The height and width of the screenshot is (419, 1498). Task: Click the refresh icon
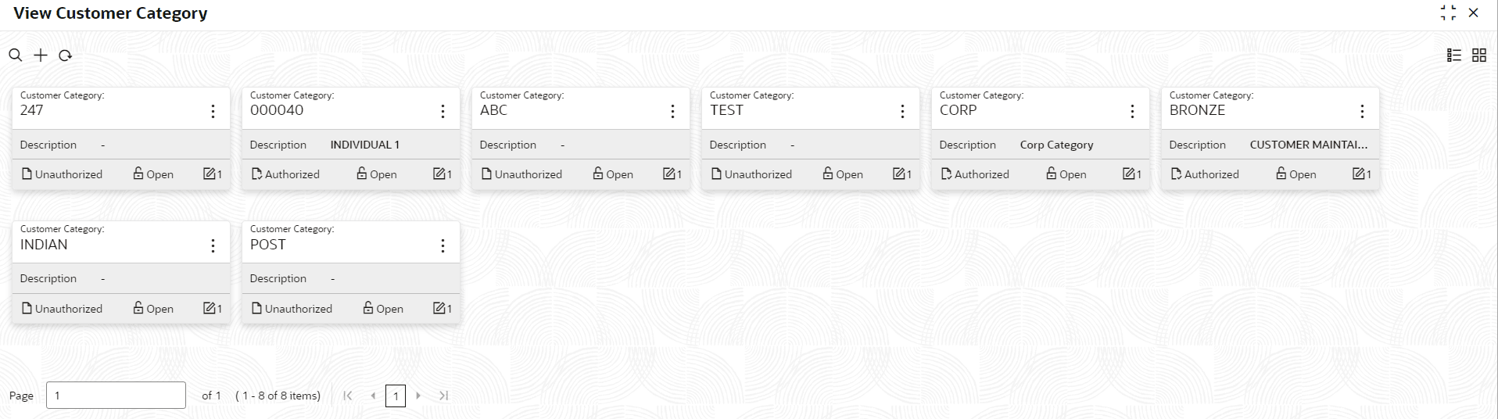pos(66,56)
